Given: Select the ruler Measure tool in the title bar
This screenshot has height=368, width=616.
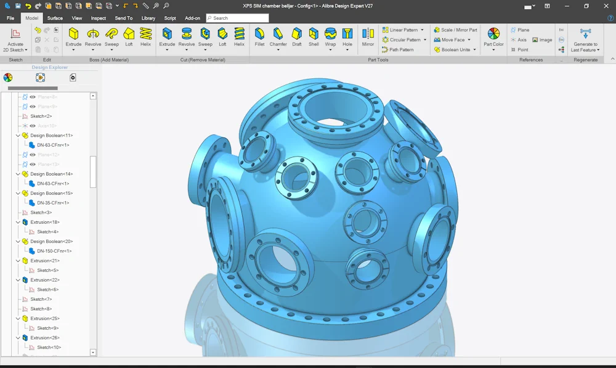Looking at the screenshot, I should 146,6.
